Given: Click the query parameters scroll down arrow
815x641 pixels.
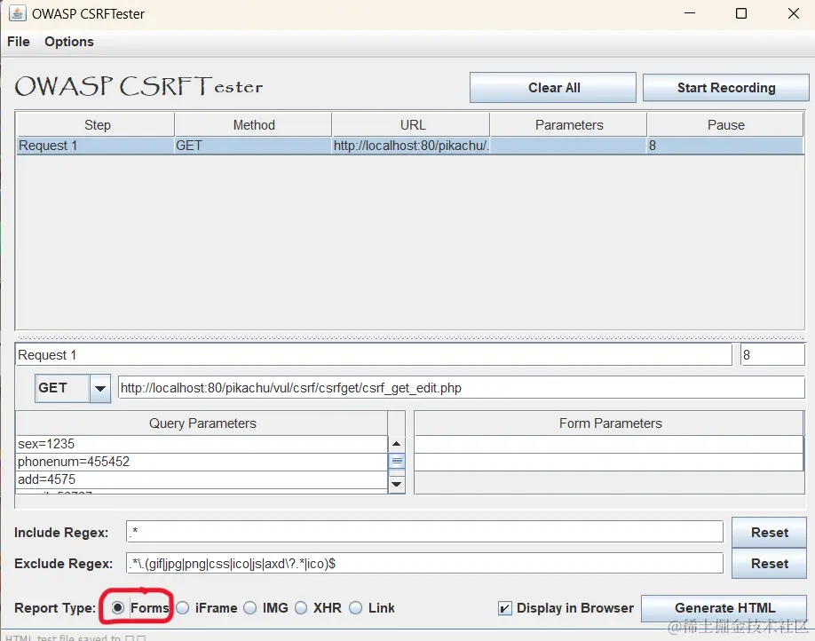Looking at the screenshot, I should pos(397,484).
